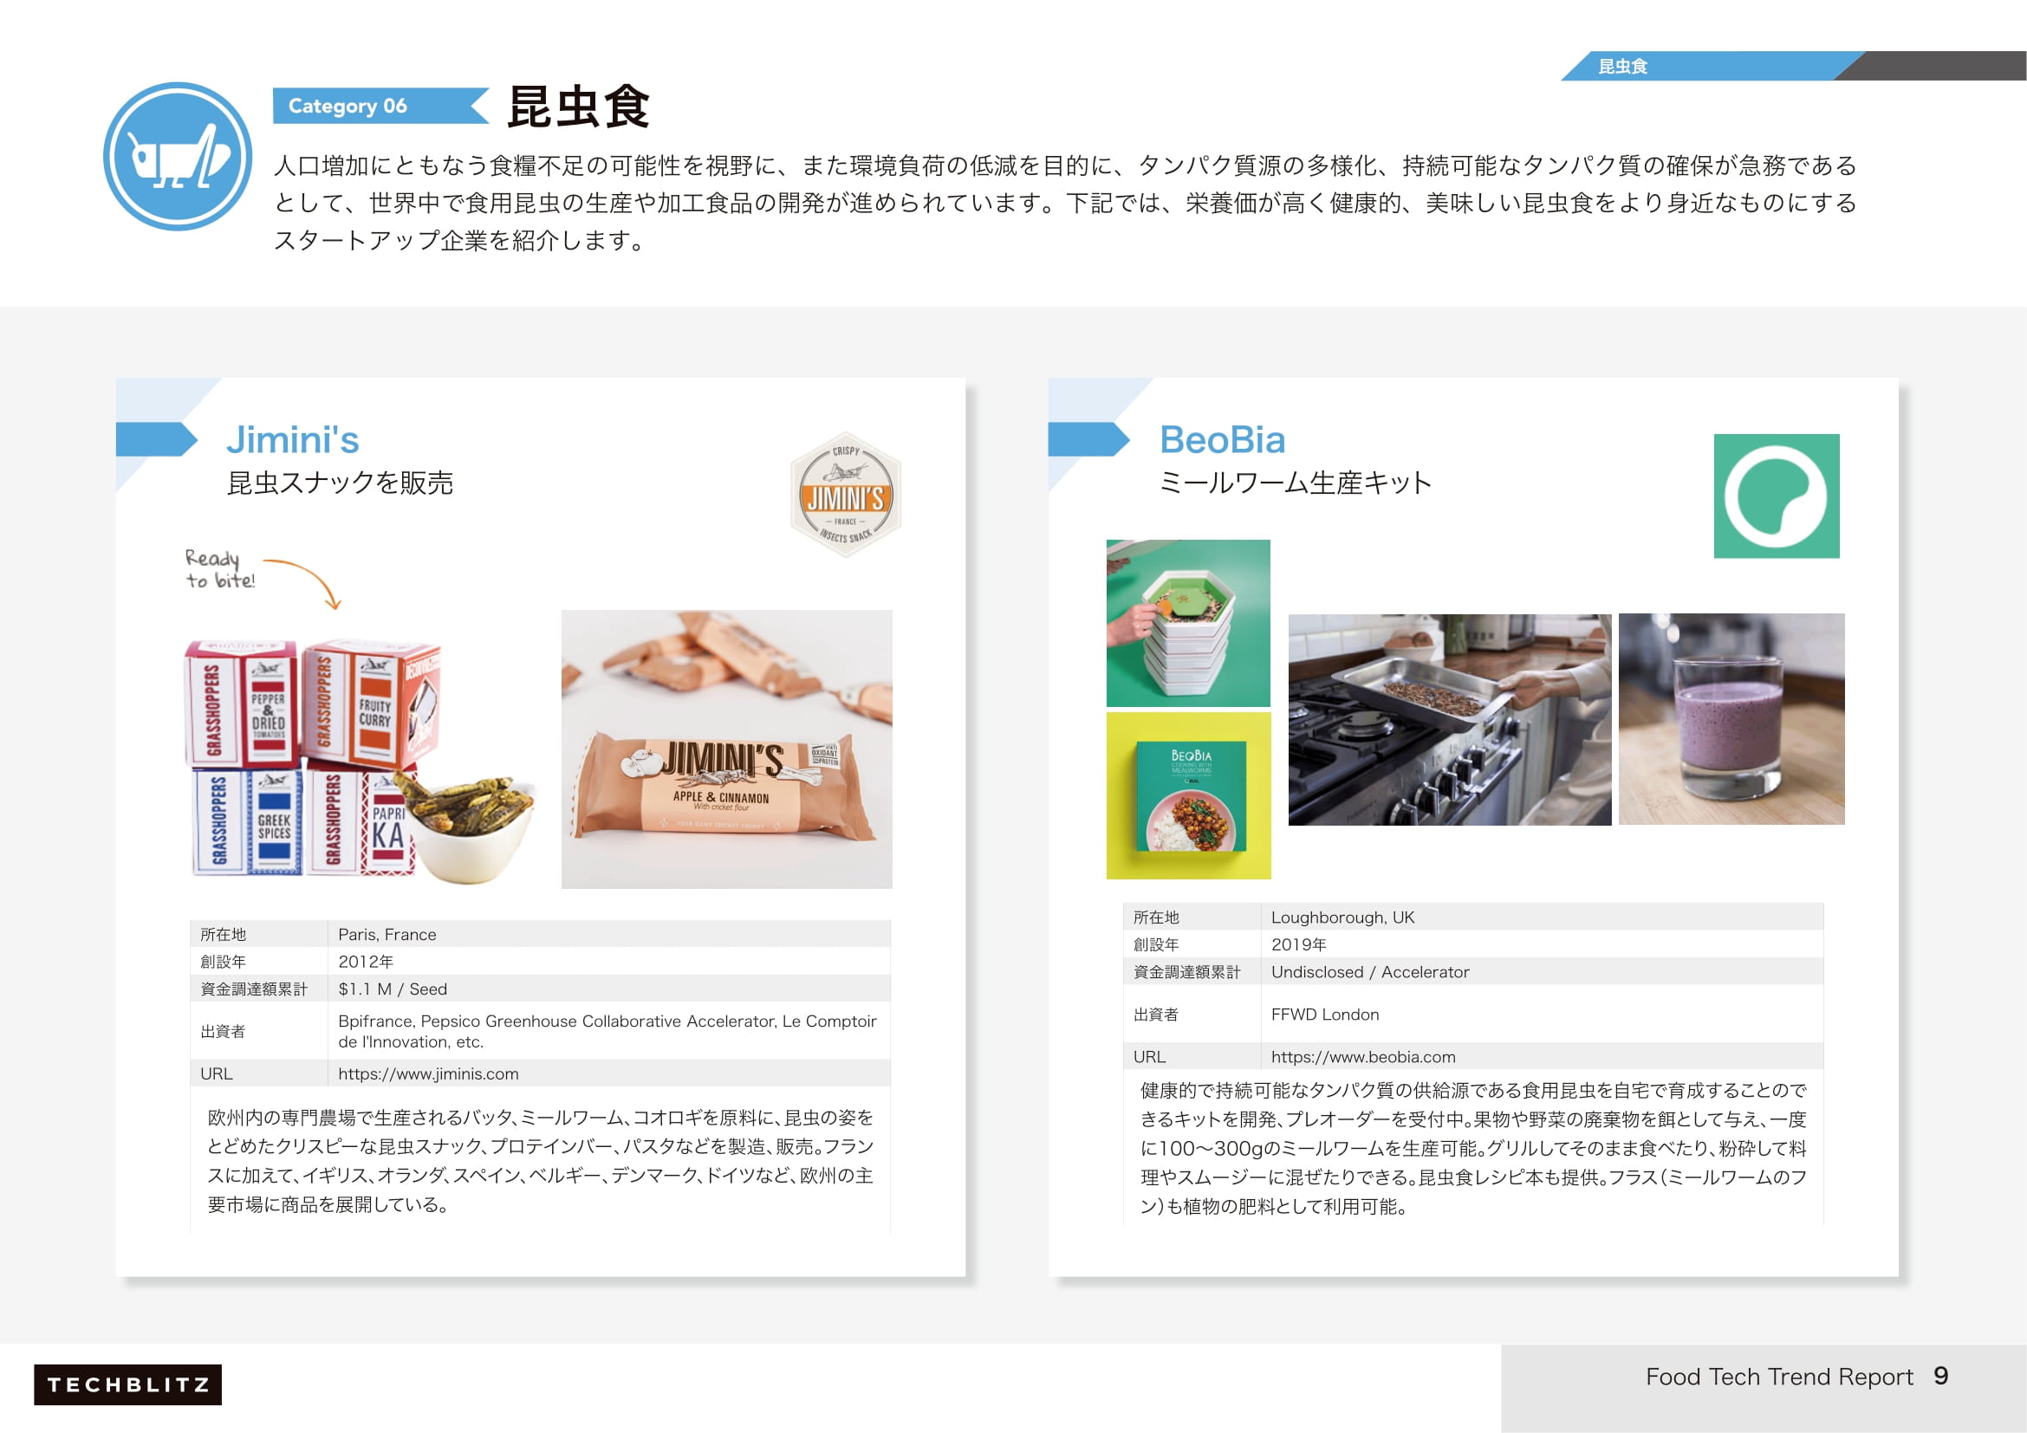Click the Apple & Cinnamon bar photo
This screenshot has height=1433, width=2027.
(725, 749)
